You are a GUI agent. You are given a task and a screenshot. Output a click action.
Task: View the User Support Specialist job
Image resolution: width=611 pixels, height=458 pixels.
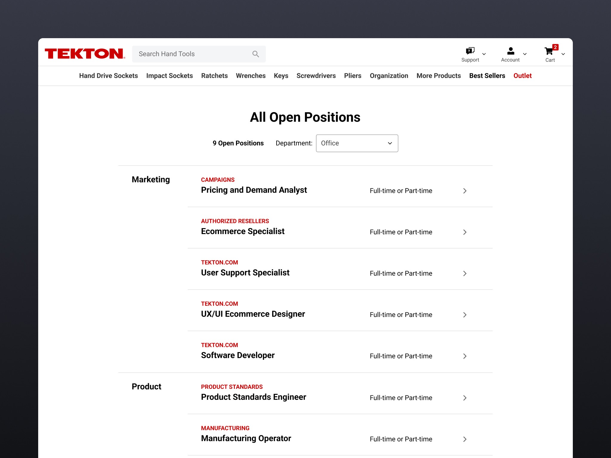tap(245, 273)
